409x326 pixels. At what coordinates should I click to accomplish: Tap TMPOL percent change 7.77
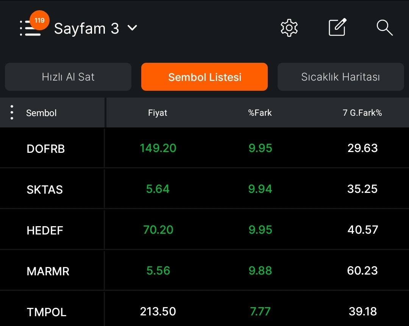pos(260,311)
